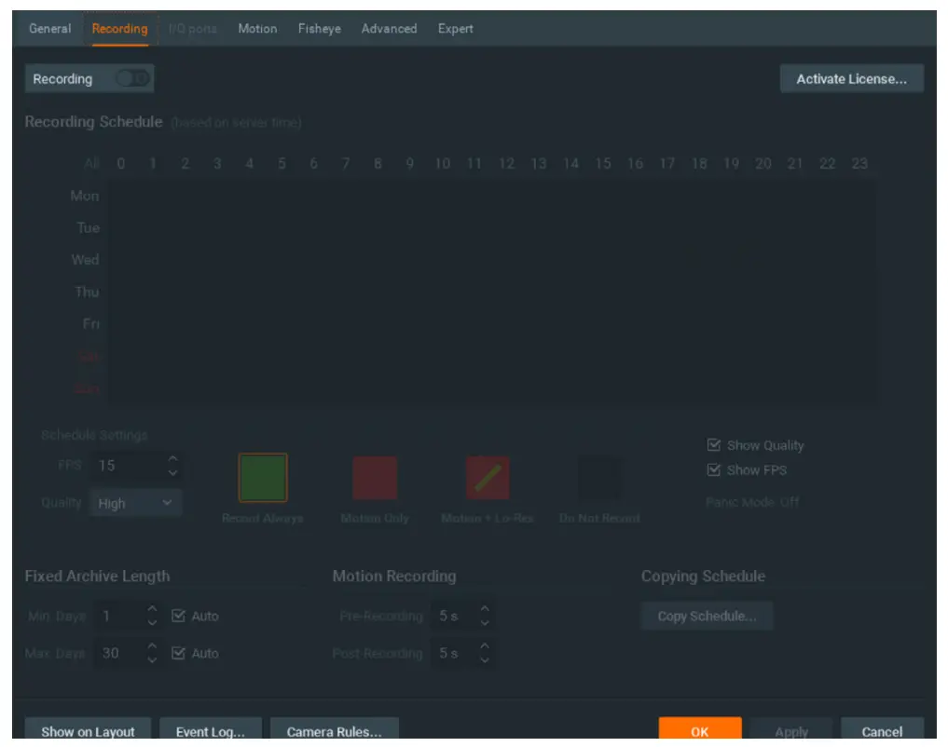The image size is (948, 747).
Task: Choose the Motion + Lo-Res recording mode
Action: tap(488, 477)
